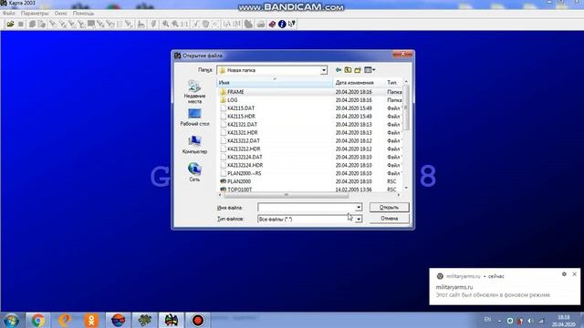The image size is (584, 328).
Task: Select file K42115.DAT
Action: click(x=241, y=108)
